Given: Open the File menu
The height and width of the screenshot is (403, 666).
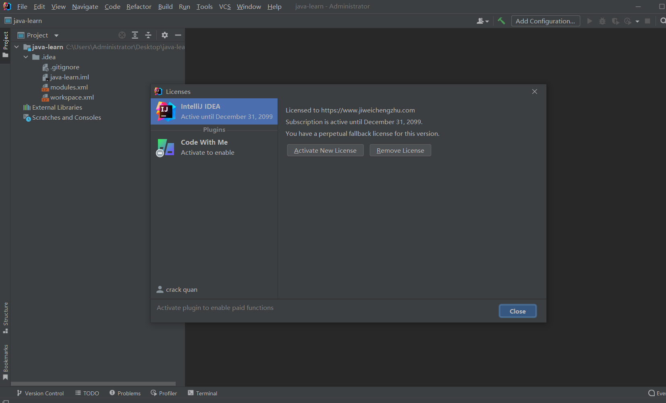Looking at the screenshot, I should click(22, 6).
